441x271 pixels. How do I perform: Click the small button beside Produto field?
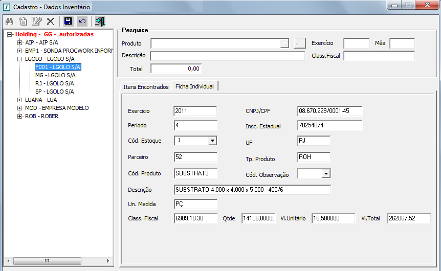(x=300, y=43)
